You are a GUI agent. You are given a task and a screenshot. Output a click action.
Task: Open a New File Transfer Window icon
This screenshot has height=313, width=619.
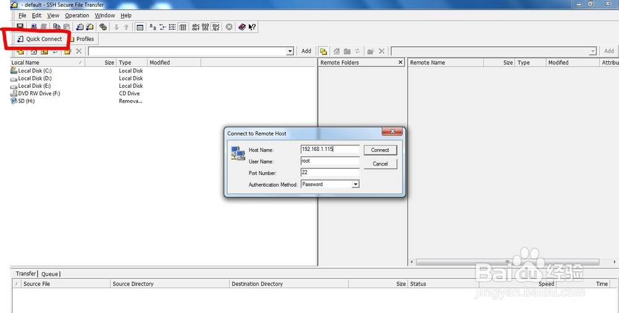coord(90,27)
